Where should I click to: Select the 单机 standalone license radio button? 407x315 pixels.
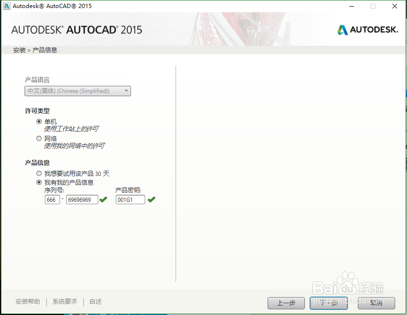(x=39, y=121)
